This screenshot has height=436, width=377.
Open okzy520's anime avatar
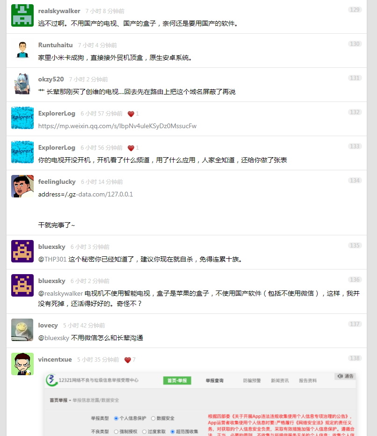click(x=22, y=84)
